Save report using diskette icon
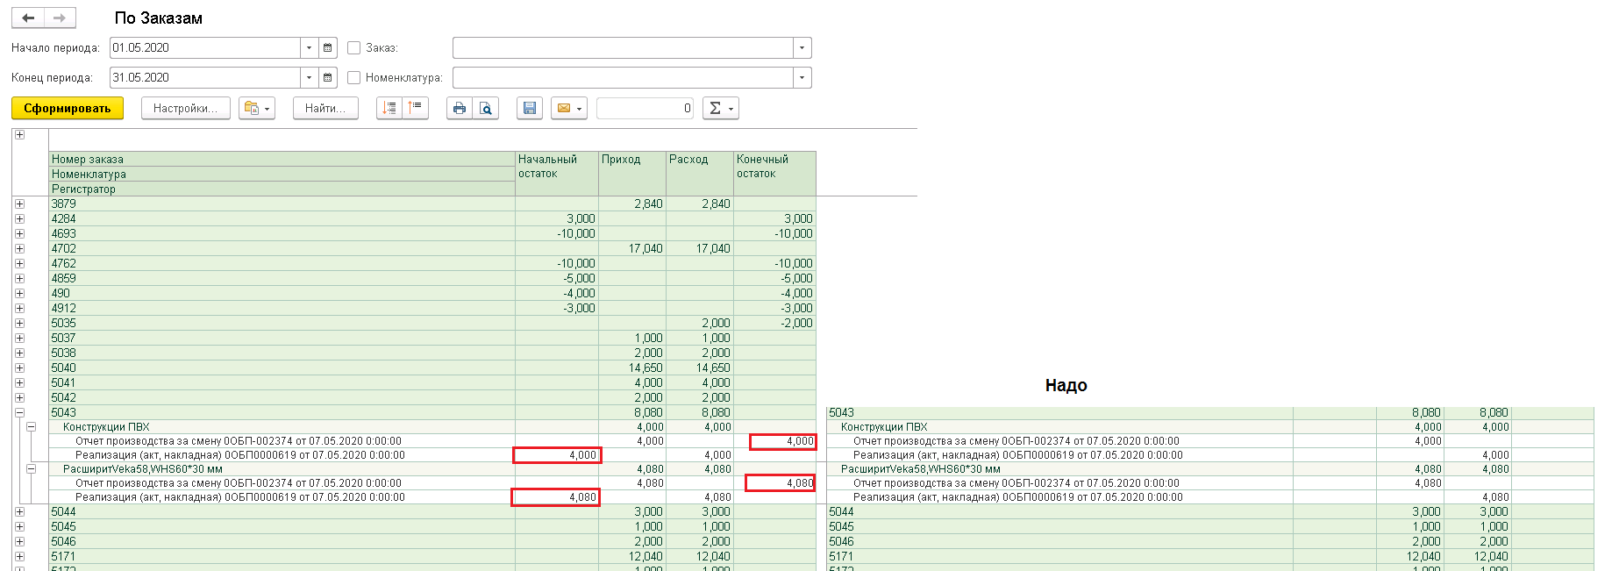The width and height of the screenshot is (1619, 571). coord(529,108)
